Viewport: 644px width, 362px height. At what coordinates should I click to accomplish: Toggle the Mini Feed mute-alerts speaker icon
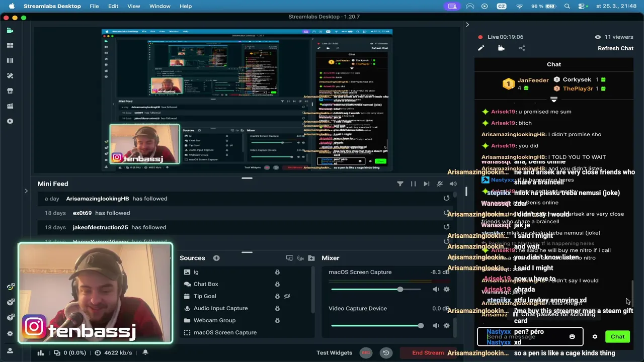pyautogui.click(x=440, y=184)
